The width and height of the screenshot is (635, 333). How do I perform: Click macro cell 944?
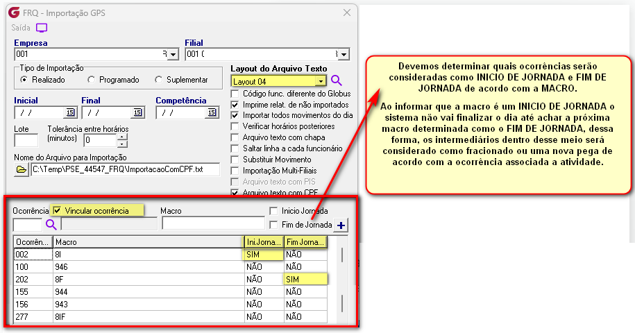pos(149,292)
